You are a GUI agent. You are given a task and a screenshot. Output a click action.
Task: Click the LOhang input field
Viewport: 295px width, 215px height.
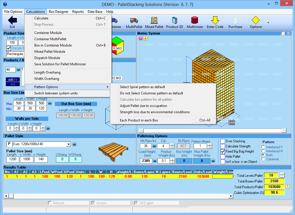(x=62, y=159)
